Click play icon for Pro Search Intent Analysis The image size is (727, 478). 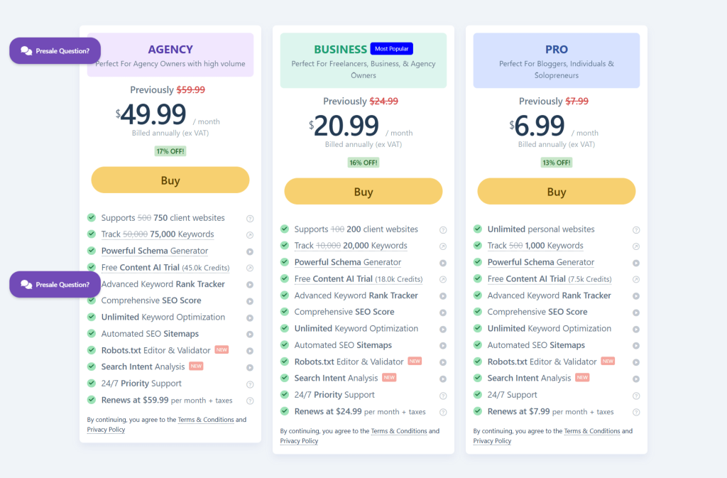(x=636, y=379)
